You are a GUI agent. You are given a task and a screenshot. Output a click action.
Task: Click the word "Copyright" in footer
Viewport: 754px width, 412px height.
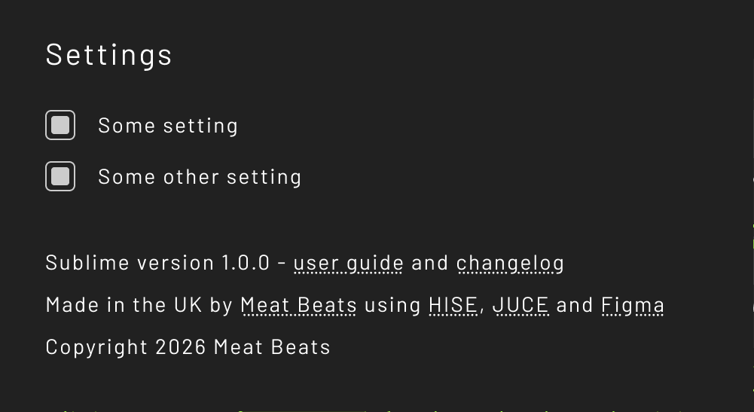[96, 347]
